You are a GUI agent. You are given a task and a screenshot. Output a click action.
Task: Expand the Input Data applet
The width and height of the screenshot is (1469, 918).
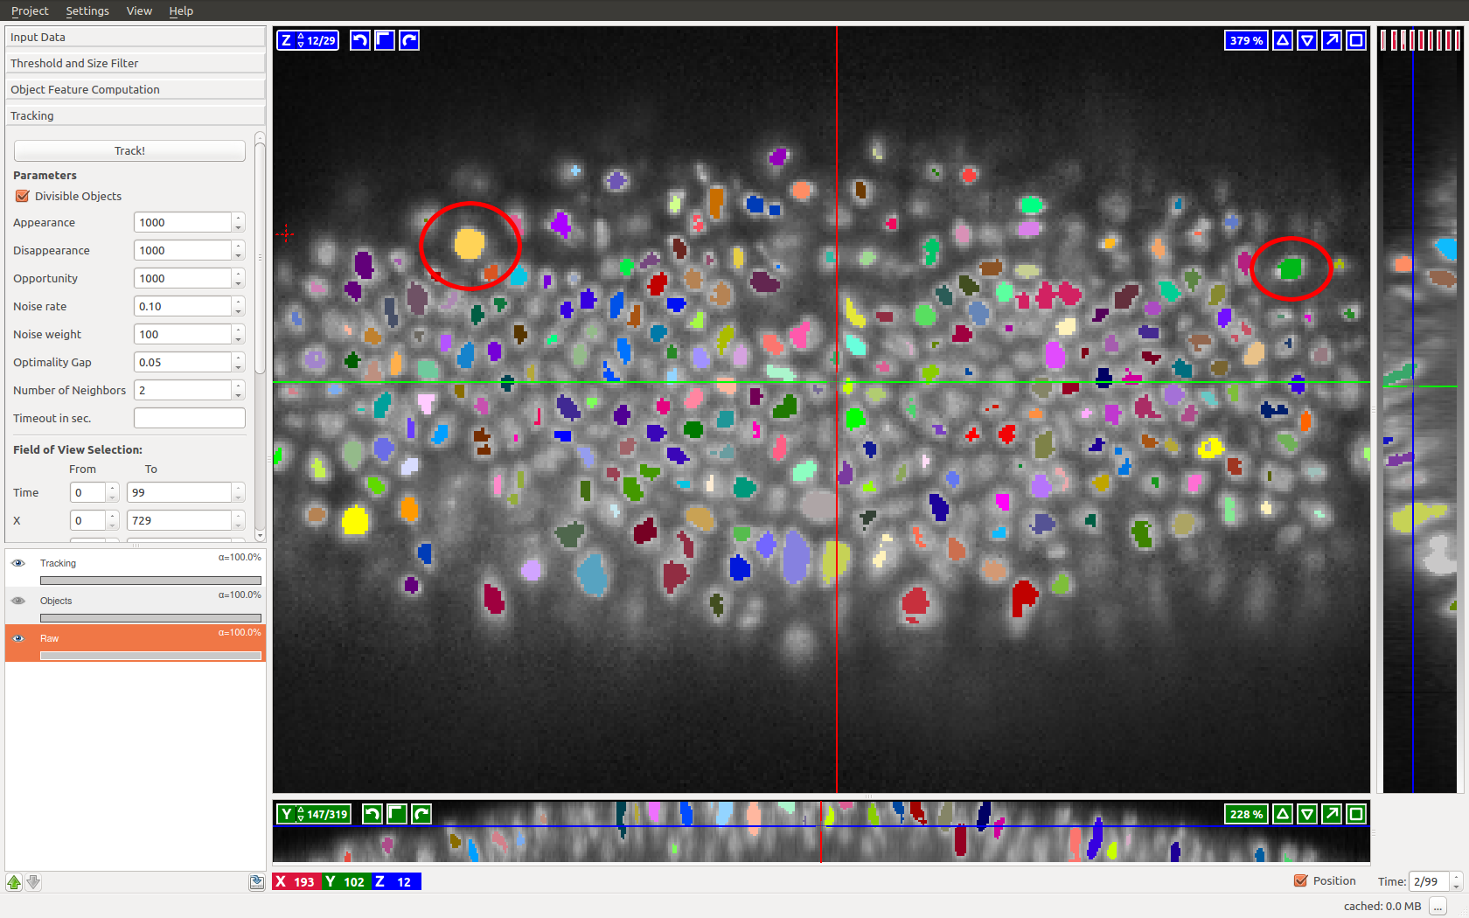click(135, 37)
